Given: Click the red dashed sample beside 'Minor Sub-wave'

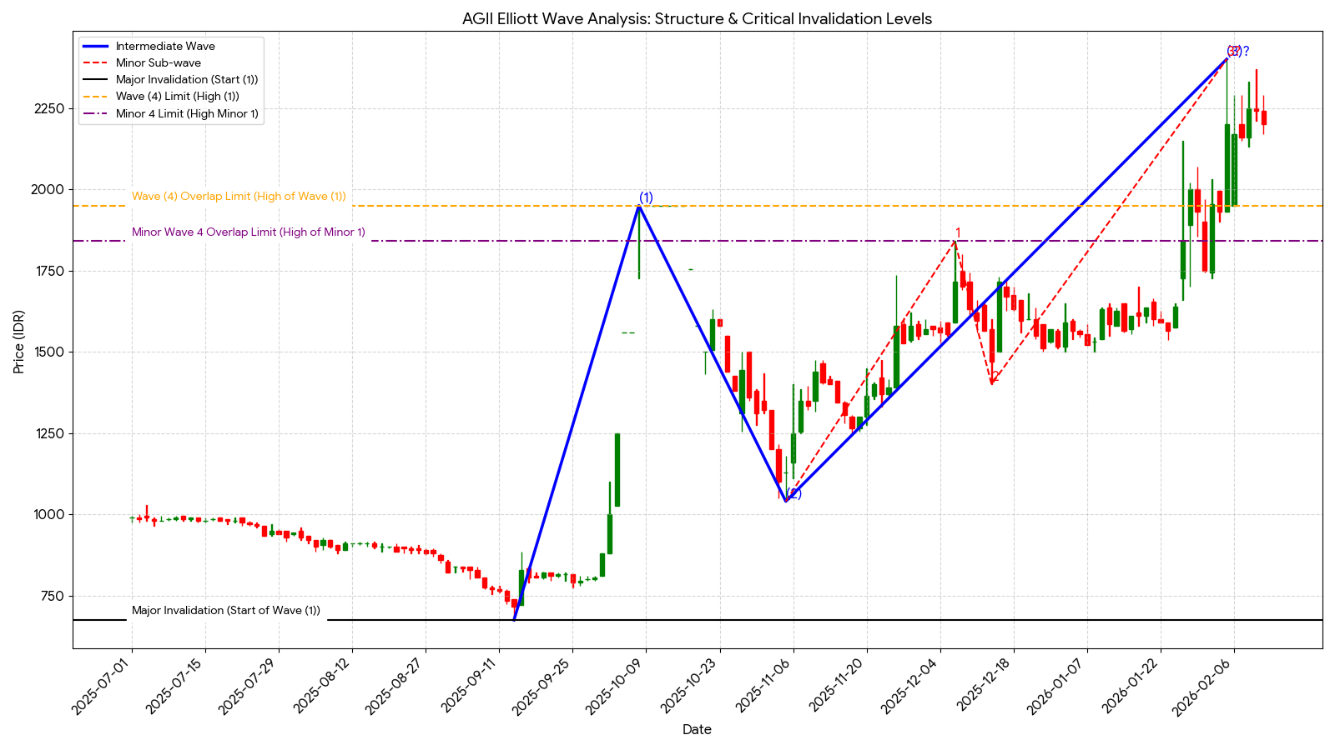Looking at the screenshot, I should click(95, 63).
